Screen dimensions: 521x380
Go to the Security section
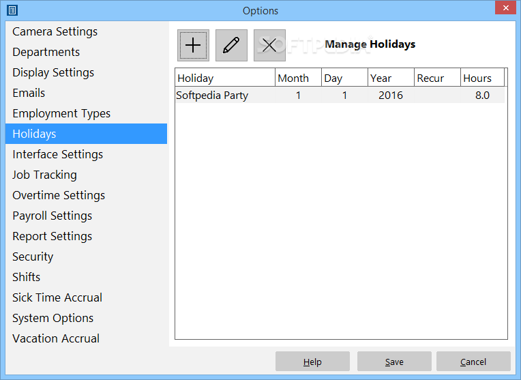[x=86, y=257]
